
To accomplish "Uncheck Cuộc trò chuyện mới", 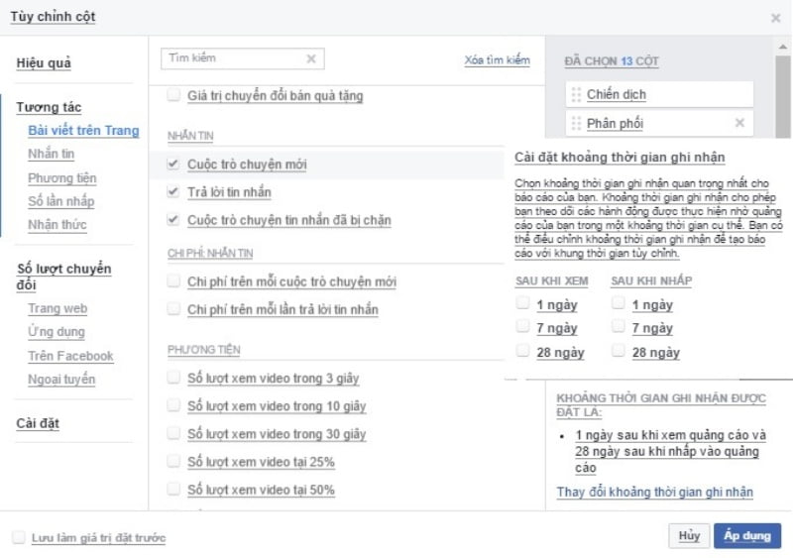I will tap(174, 164).
